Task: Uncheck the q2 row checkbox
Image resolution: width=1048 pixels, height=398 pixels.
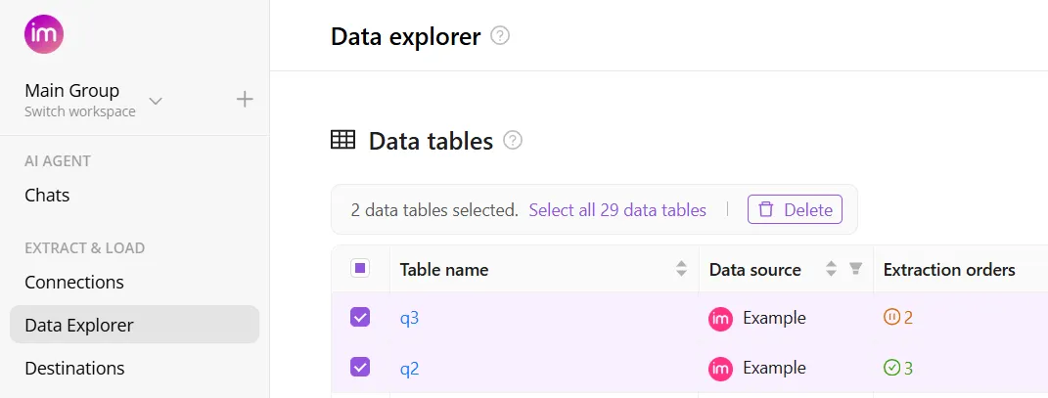Action: [x=360, y=368]
